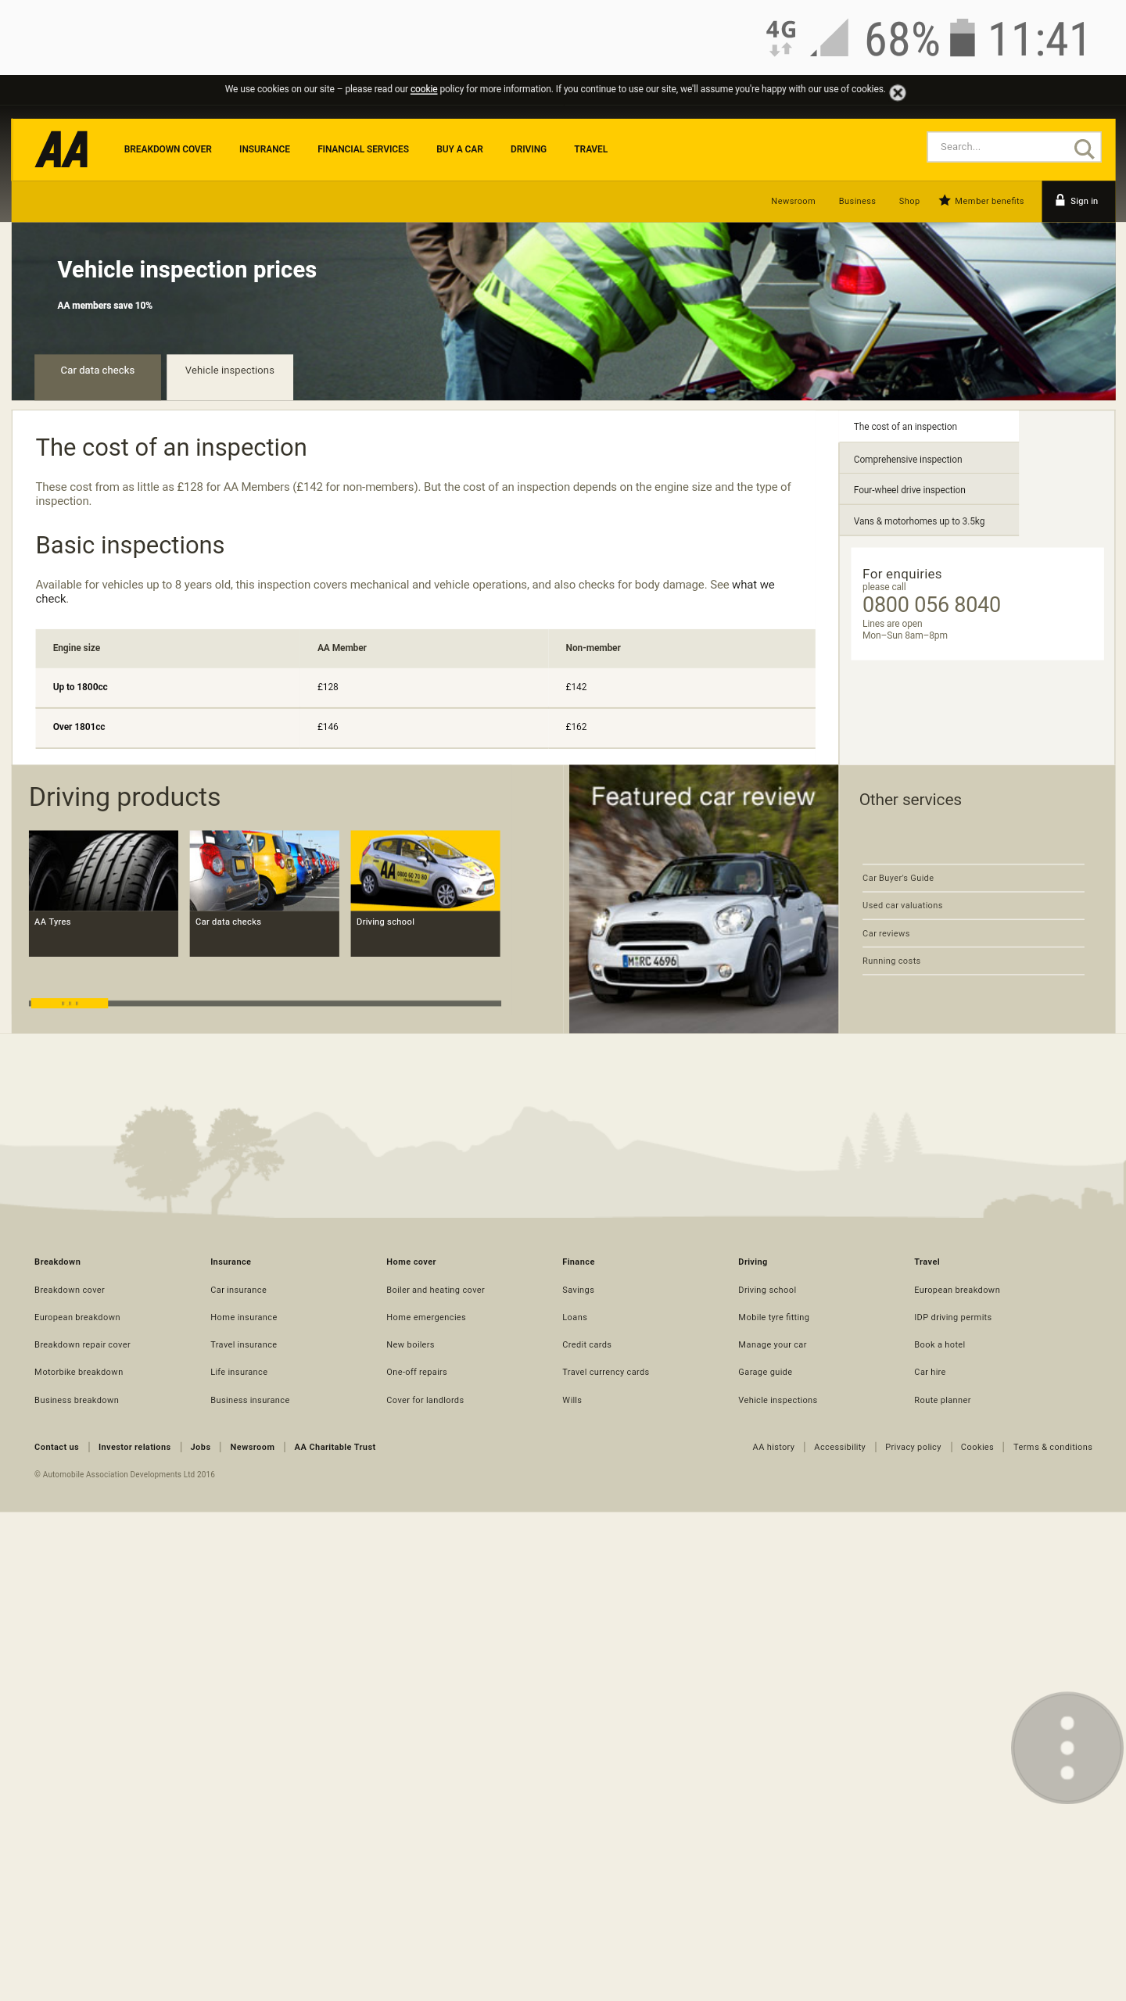1126x2001 pixels.
Task: Open Contact us footer link
Action: point(56,1448)
